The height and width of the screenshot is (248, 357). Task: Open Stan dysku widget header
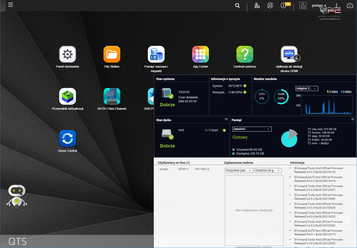point(164,120)
